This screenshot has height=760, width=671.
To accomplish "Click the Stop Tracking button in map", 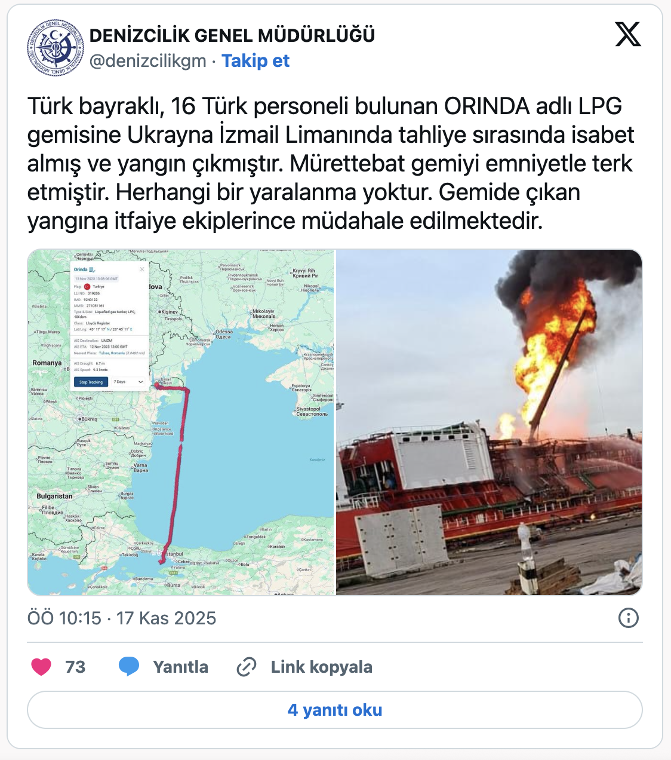I will (x=91, y=382).
